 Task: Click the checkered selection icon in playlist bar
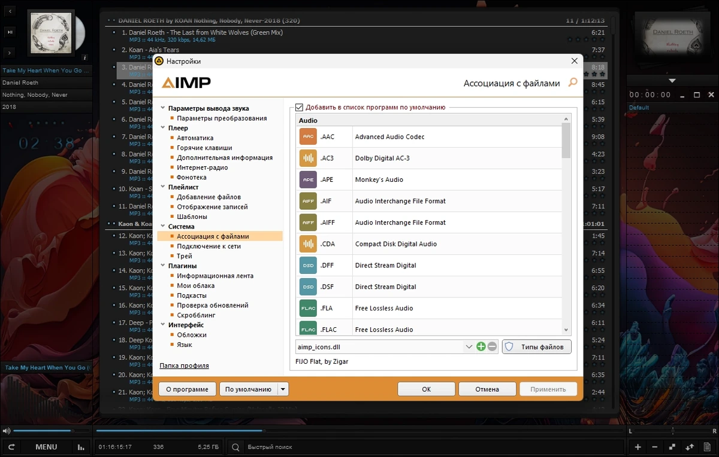[672, 447]
